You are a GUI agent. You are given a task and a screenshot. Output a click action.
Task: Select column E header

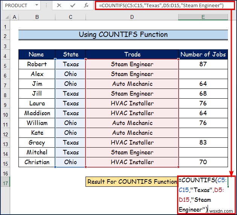click(203, 17)
